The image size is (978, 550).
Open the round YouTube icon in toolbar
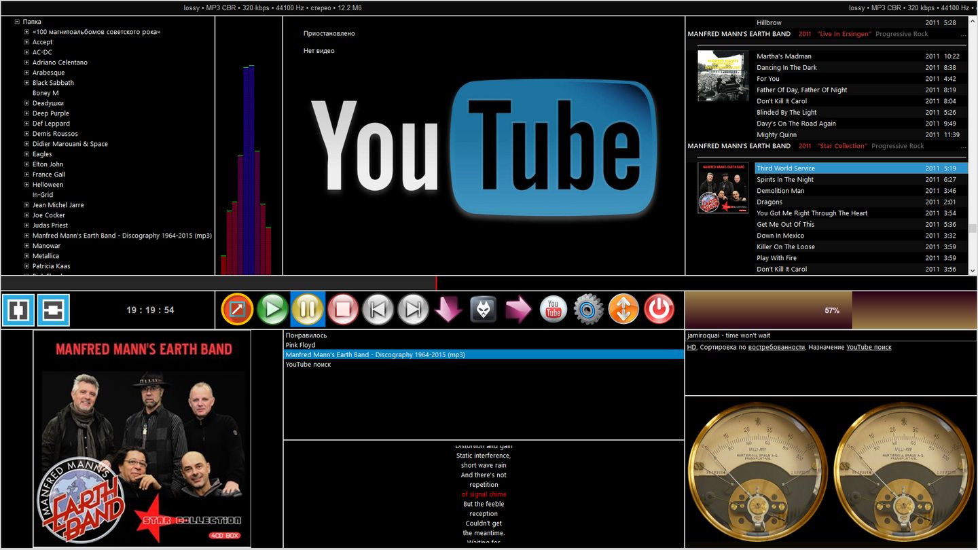(554, 310)
